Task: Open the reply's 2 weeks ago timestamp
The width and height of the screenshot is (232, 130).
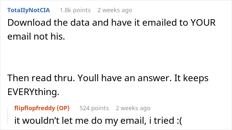Action: (133, 108)
